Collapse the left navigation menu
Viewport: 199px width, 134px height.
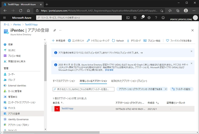click(x=45, y=40)
